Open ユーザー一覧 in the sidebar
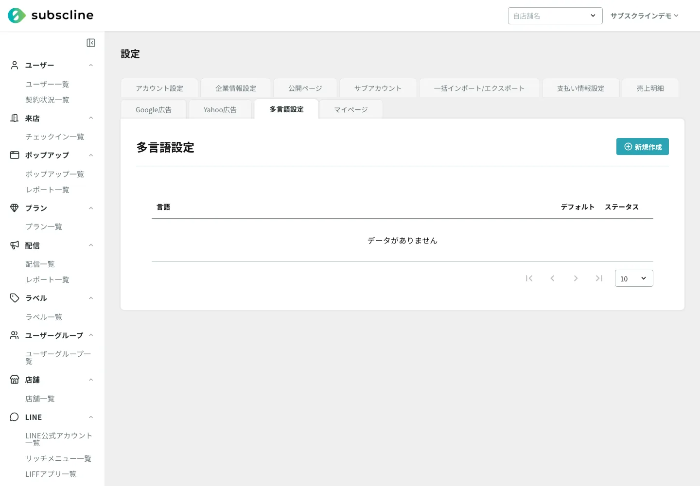 [x=47, y=84]
